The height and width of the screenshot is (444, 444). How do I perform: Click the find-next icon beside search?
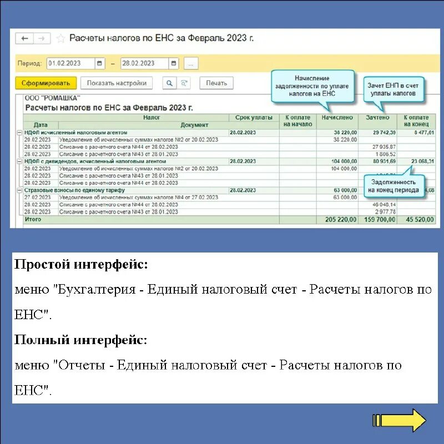pos(183,83)
